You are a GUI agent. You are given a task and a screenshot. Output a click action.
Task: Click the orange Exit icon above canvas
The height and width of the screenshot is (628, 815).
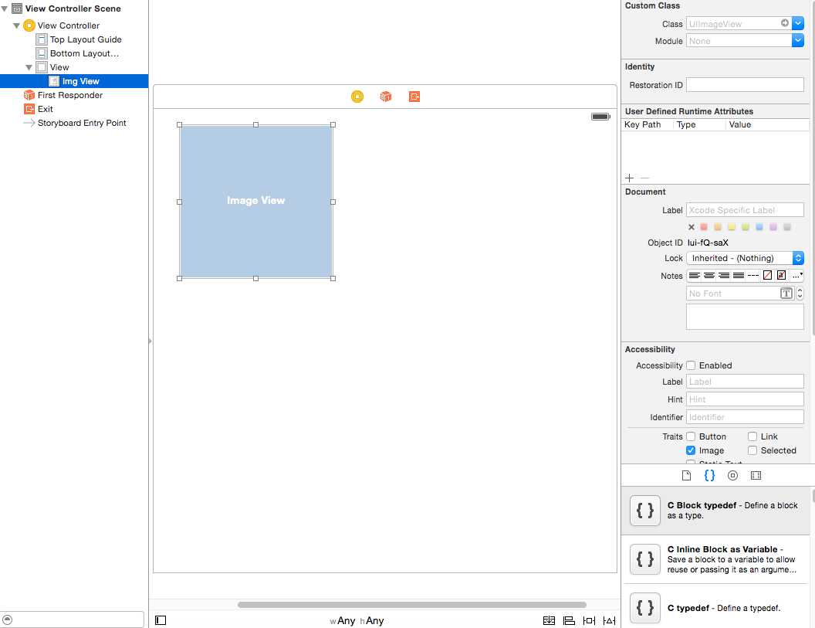(x=414, y=97)
